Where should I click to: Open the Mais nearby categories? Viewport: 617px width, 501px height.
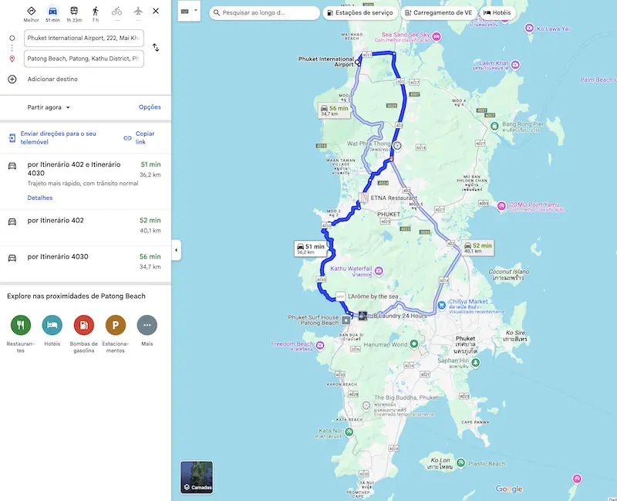147,325
